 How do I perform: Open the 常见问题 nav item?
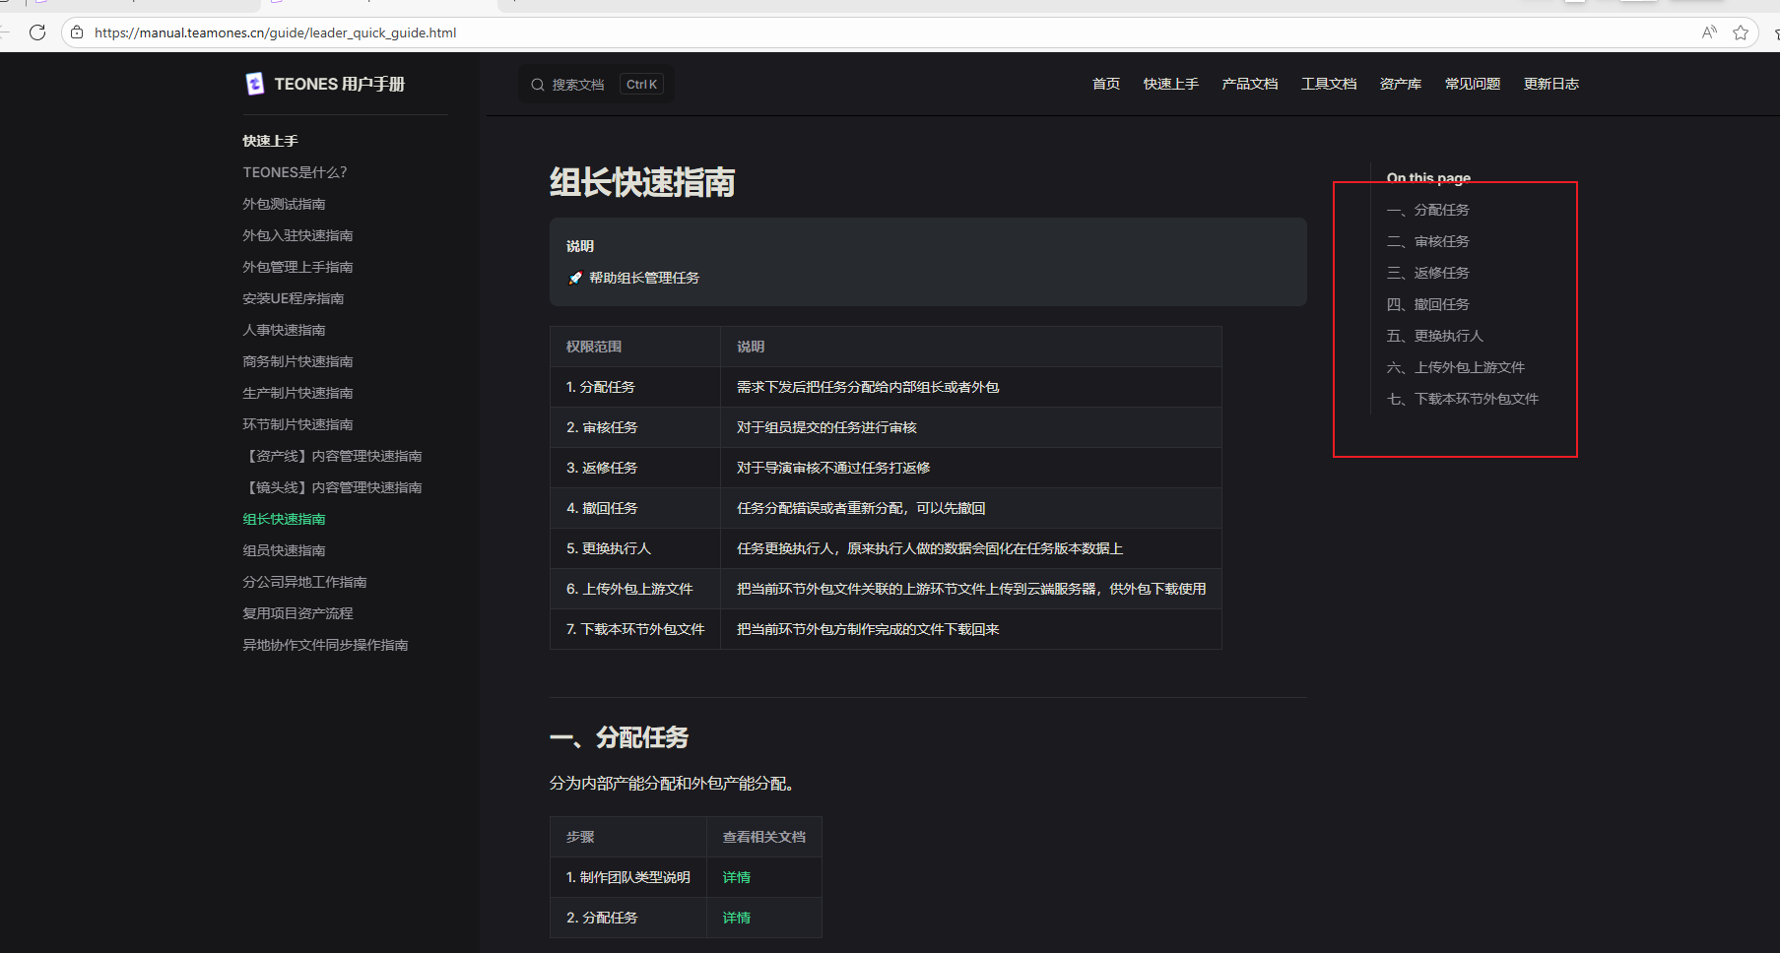coord(1473,84)
